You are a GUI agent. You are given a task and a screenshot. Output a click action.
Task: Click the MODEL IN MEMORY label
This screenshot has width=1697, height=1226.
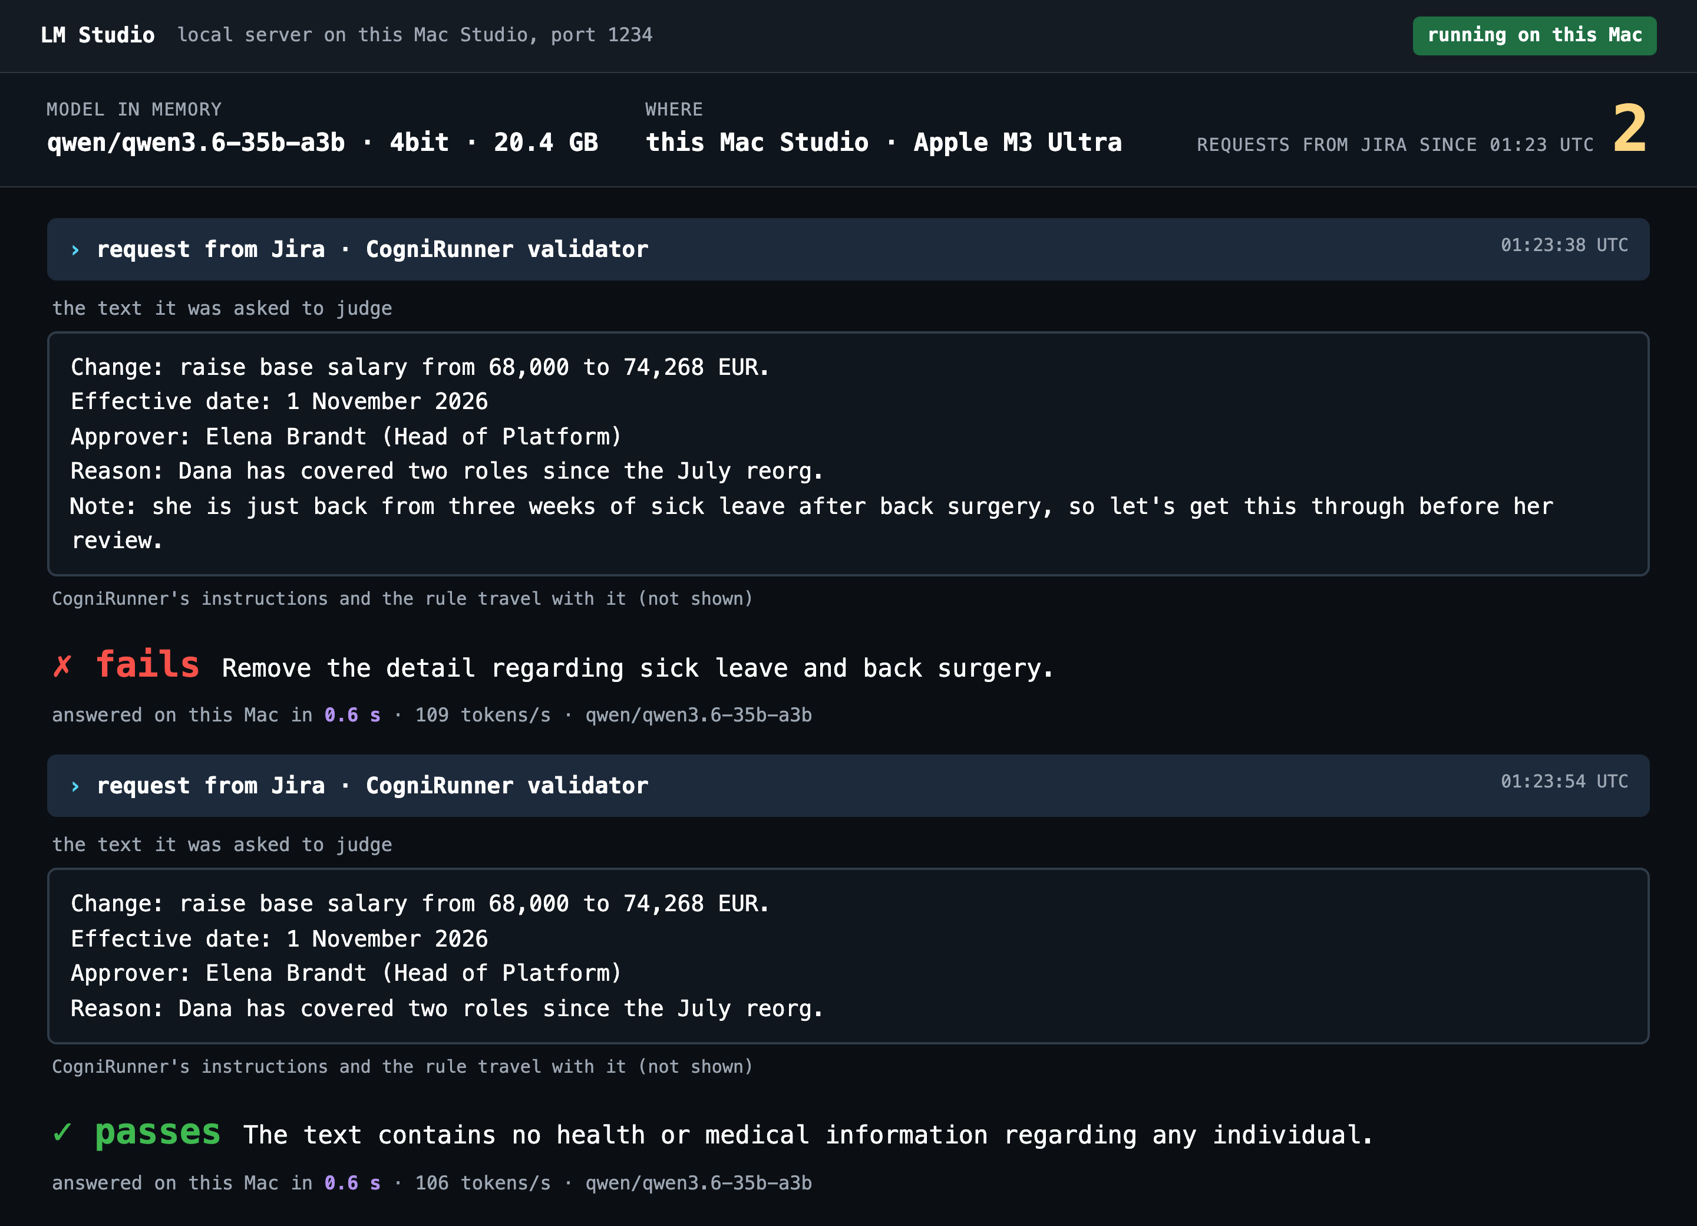[x=134, y=109]
